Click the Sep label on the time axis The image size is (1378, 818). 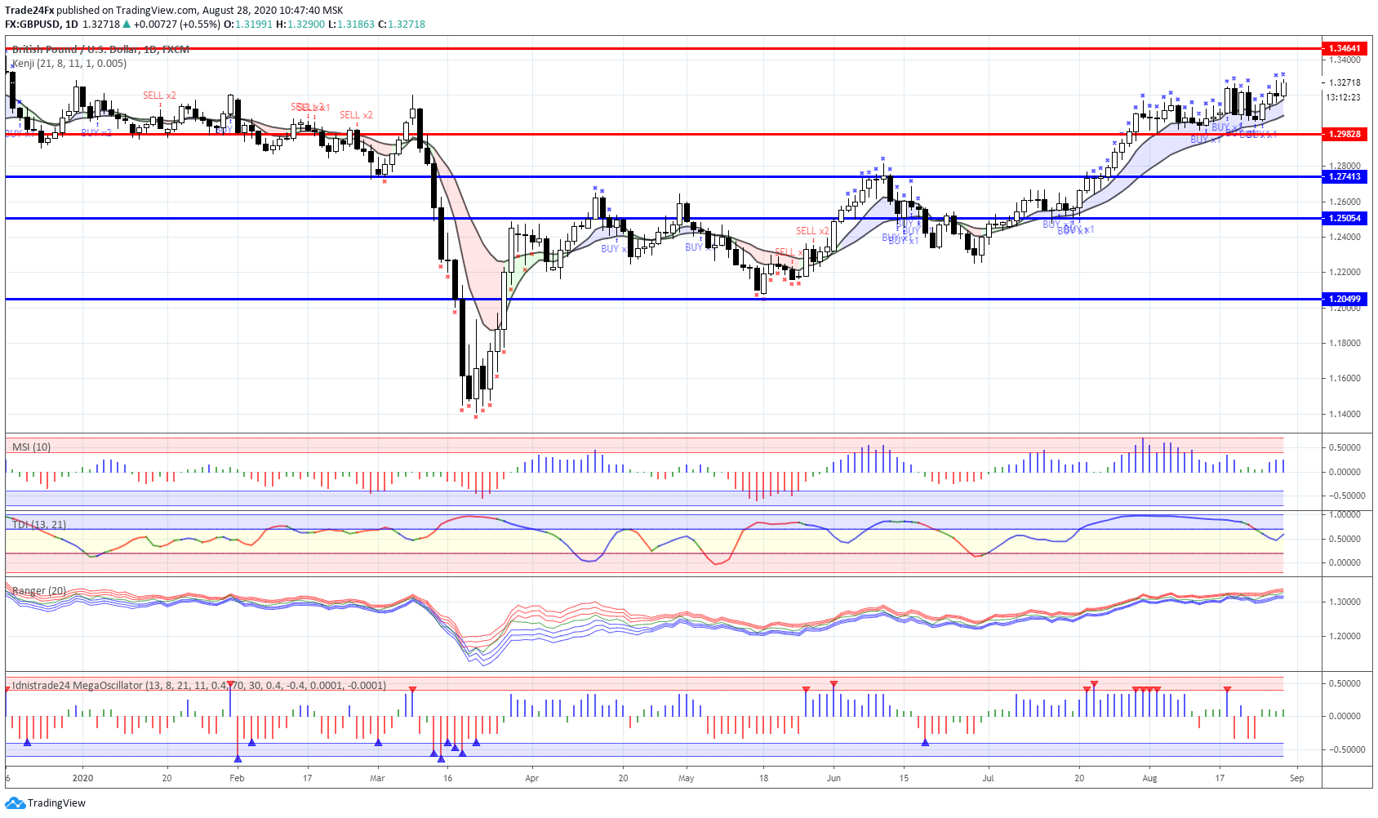[x=1297, y=778]
